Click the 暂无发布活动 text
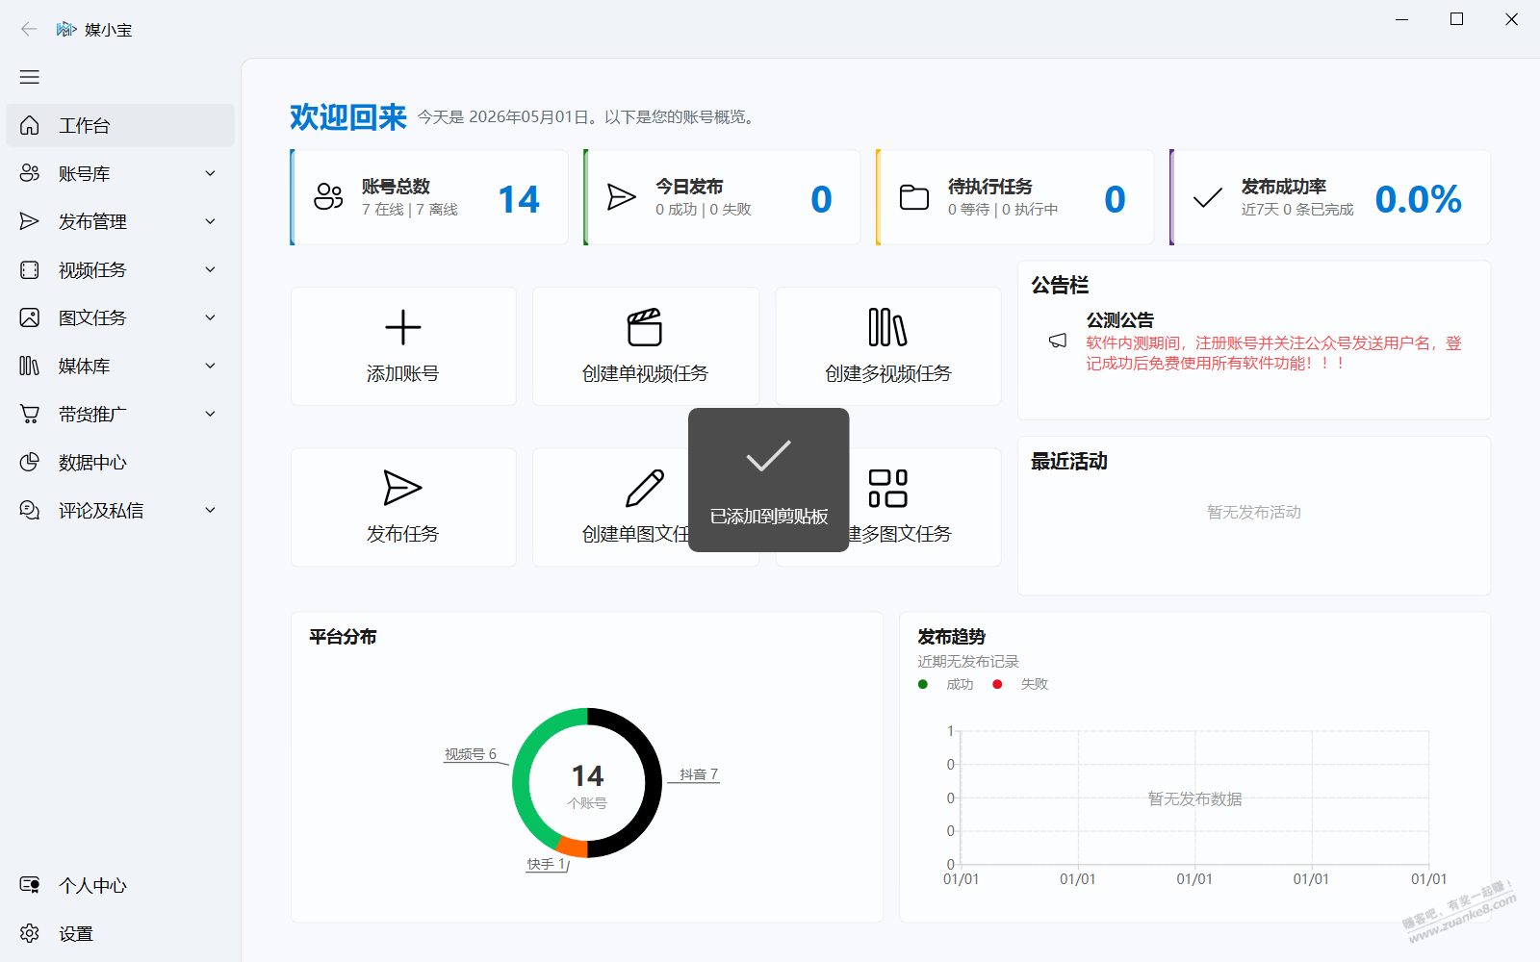The image size is (1540, 962). pos(1253,512)
